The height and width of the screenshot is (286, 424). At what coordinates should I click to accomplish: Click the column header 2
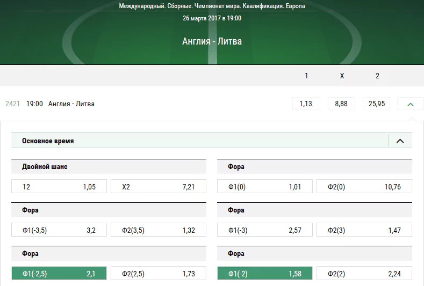[377, 76]
